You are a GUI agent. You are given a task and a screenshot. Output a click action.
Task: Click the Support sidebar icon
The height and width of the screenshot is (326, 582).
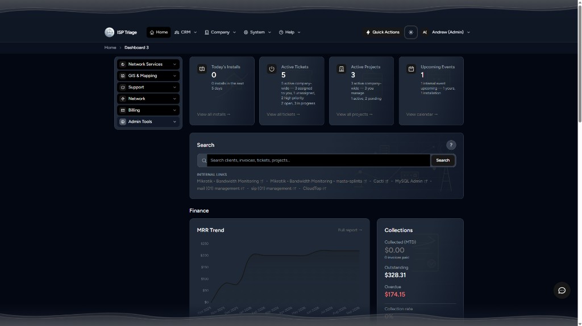click(x=123, y=87)
